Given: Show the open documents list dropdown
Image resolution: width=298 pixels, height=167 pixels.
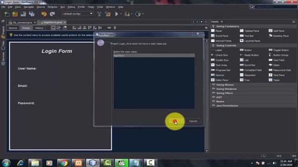Looking at the screenshot, I should 202,22.
